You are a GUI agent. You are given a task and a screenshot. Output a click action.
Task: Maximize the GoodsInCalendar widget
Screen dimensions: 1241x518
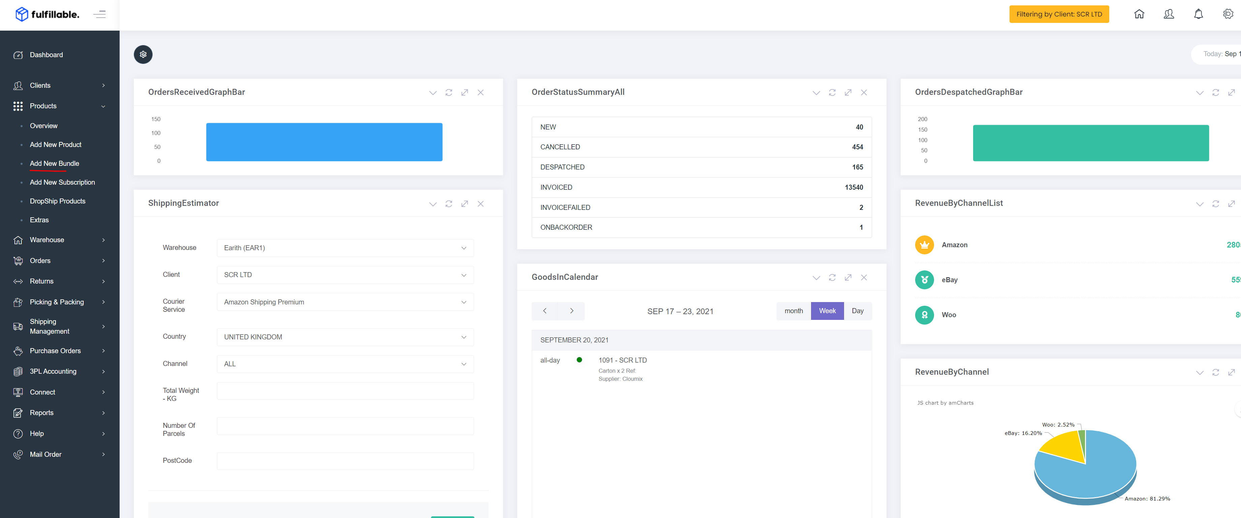[848, 277]
